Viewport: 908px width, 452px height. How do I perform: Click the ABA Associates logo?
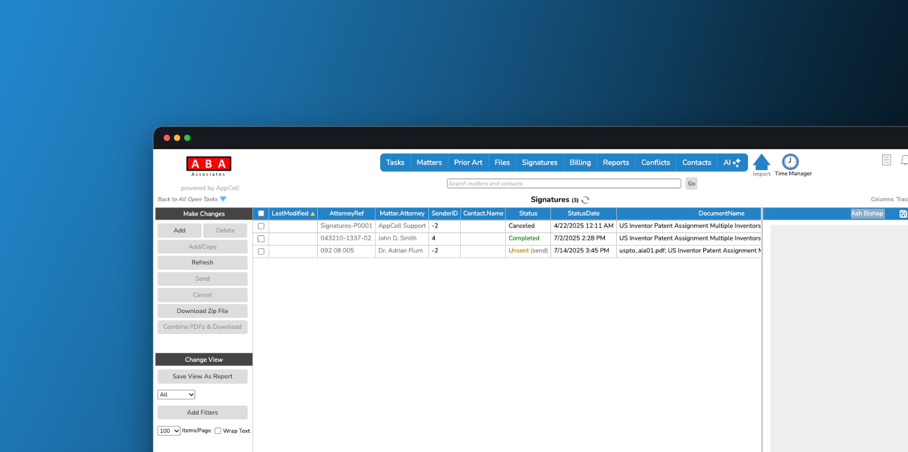point(209,166)
